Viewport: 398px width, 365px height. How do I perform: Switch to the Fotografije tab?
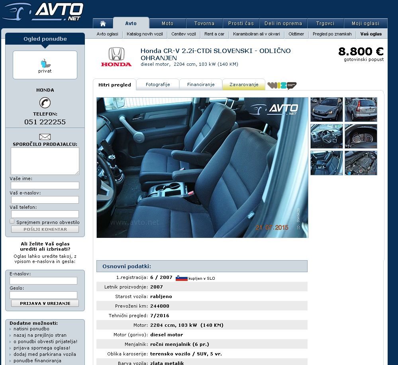[158, 84]
